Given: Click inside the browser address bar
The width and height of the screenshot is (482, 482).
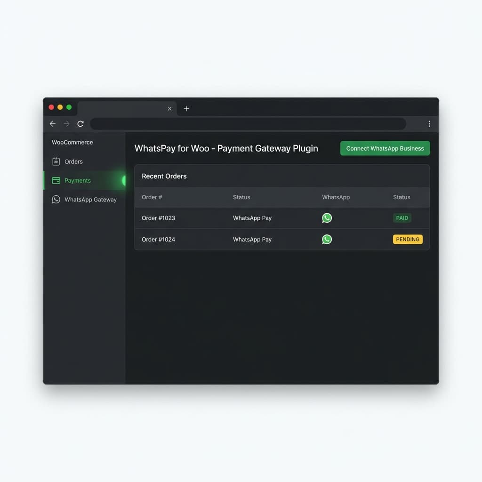Looking at the screenshot, I should [x=248, y=123].
